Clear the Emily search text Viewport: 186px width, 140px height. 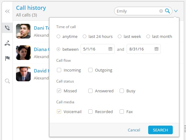pyautogui.click(x=161, y=11)
